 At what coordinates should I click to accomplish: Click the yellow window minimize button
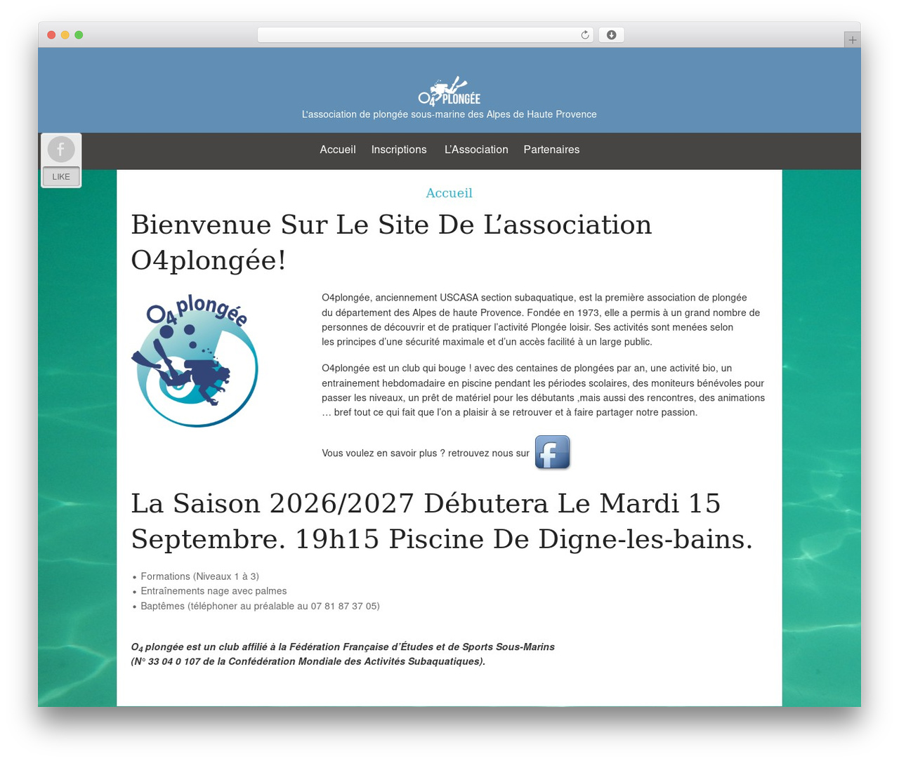pyautogui.click(x=65, y=35)
